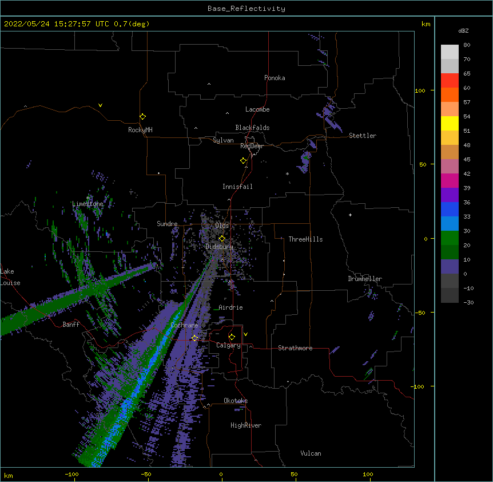Viewport: 493px width, 482px height.
Task: Click the legend value 65
Action: coord(467,74)
